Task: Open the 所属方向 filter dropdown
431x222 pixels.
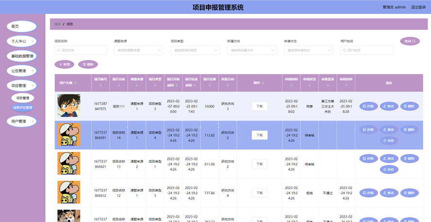Action: [252, 51]
